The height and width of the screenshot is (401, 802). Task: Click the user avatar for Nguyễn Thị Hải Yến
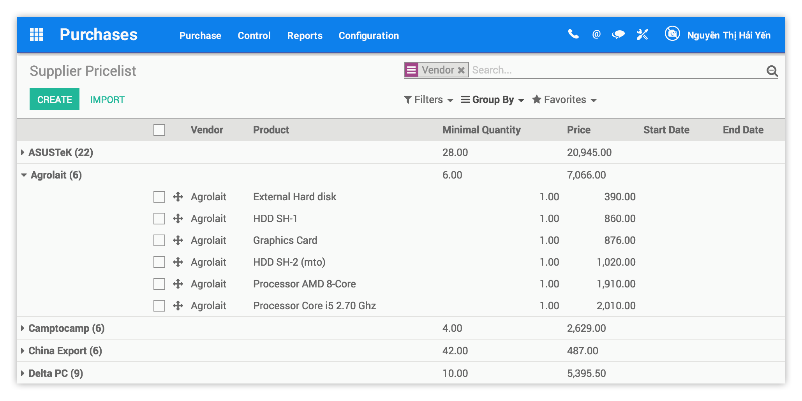click(x=672, y=34)
